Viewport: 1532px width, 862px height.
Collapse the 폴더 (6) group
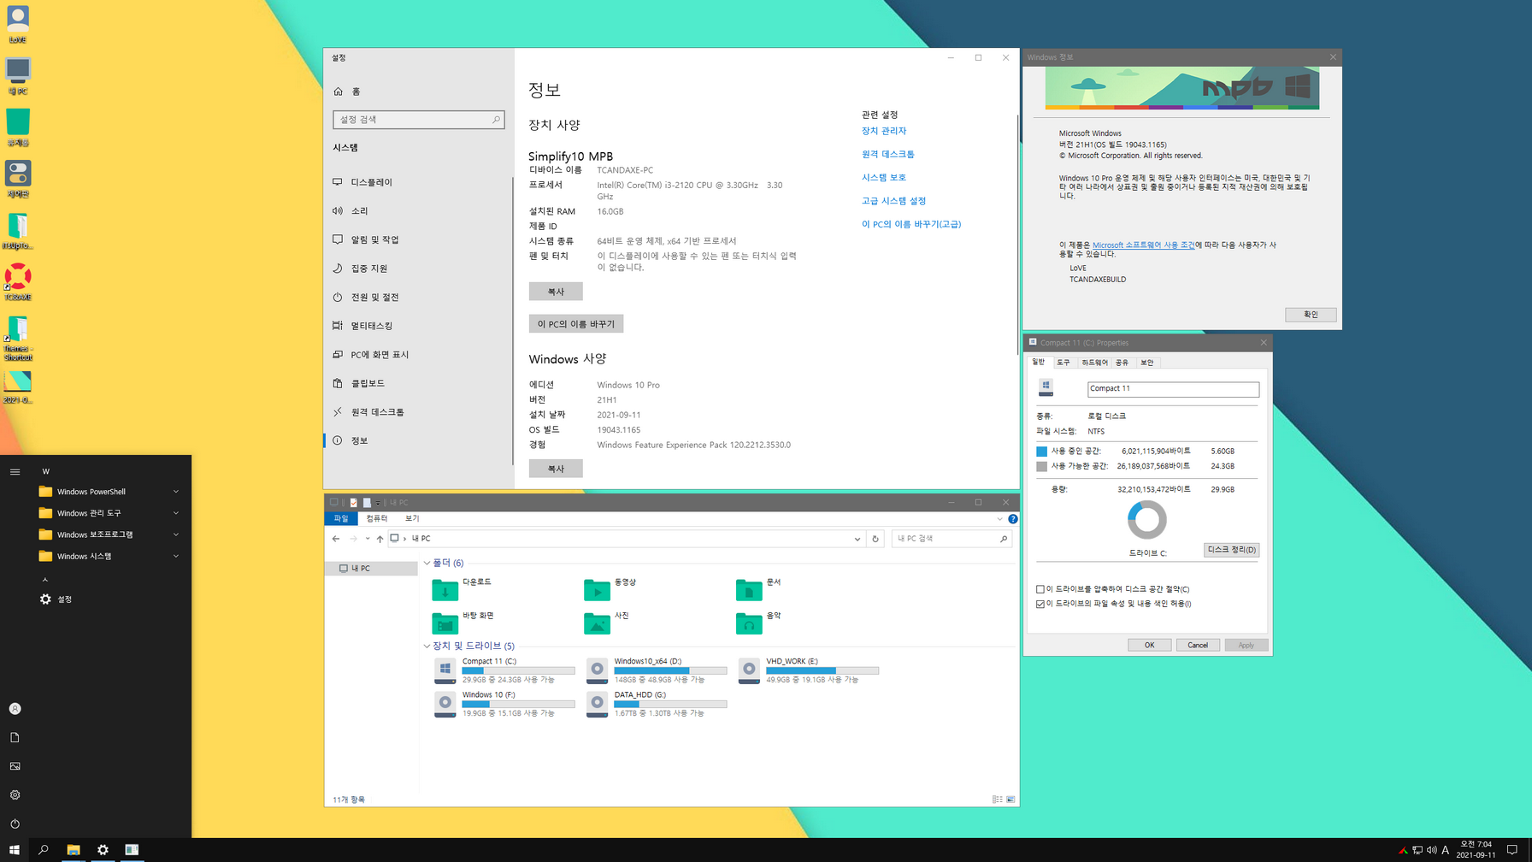pos(427,563)
